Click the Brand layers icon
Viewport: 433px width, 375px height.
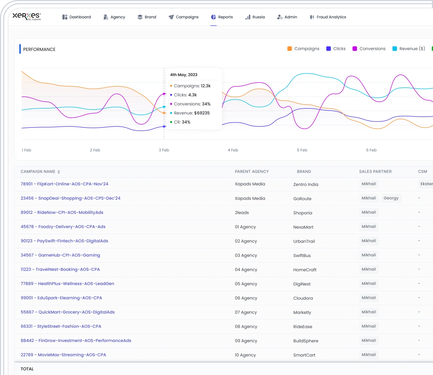(140, 17)
